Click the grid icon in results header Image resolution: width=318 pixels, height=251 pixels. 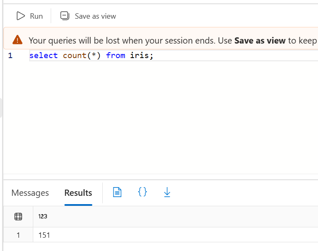click(x=18, y=216)
